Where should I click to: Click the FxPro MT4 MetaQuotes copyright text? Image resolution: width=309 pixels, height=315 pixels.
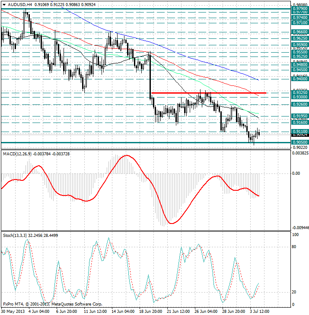pos(53,304)
